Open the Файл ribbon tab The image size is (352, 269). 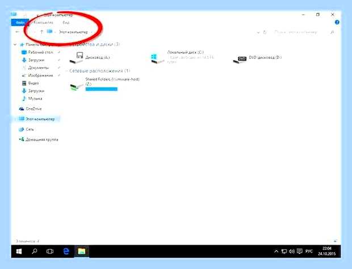pos(20,23)
